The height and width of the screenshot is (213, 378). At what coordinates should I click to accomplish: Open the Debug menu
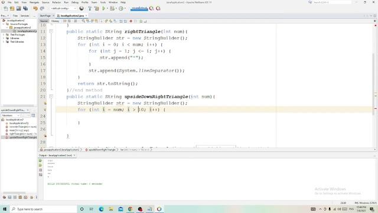pos(75,2)
